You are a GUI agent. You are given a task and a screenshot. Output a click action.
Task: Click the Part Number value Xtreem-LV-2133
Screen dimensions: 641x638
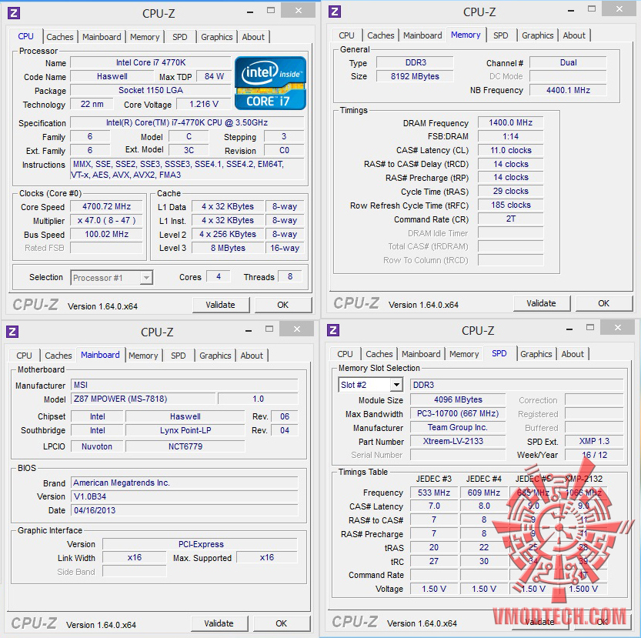coord(458,441)
